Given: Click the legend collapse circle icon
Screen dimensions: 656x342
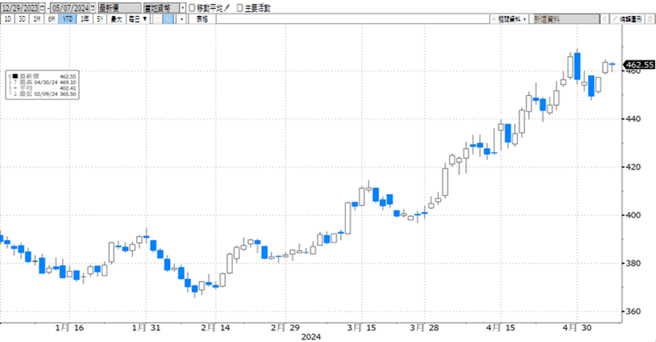Looking at the screenshot, I should pyautogui.click(x=10, y=76).
